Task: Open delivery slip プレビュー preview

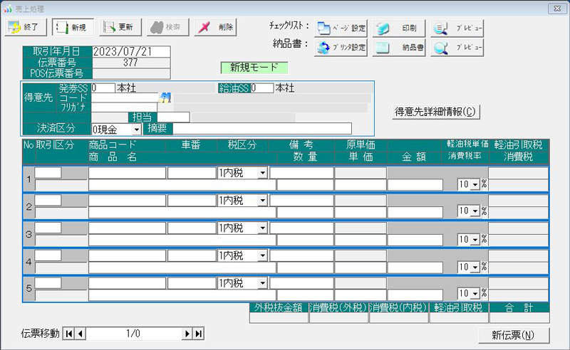Action: tap(458, 48)
